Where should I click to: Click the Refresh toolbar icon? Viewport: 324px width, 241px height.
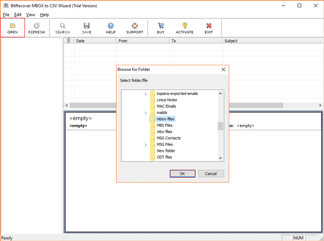coord(36,26)
